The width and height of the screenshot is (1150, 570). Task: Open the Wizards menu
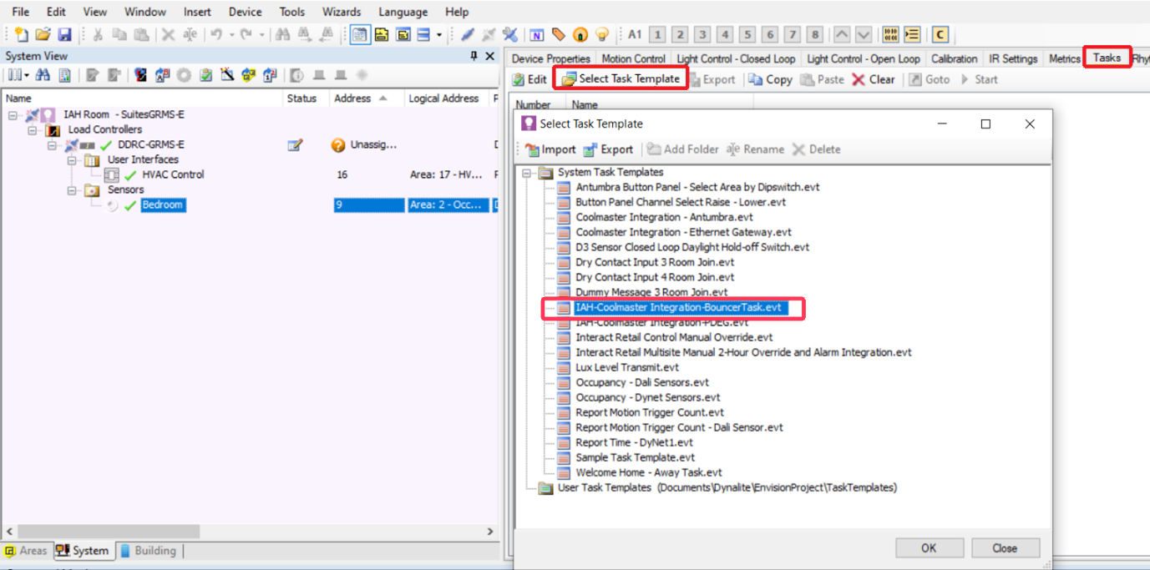point(342,12)
